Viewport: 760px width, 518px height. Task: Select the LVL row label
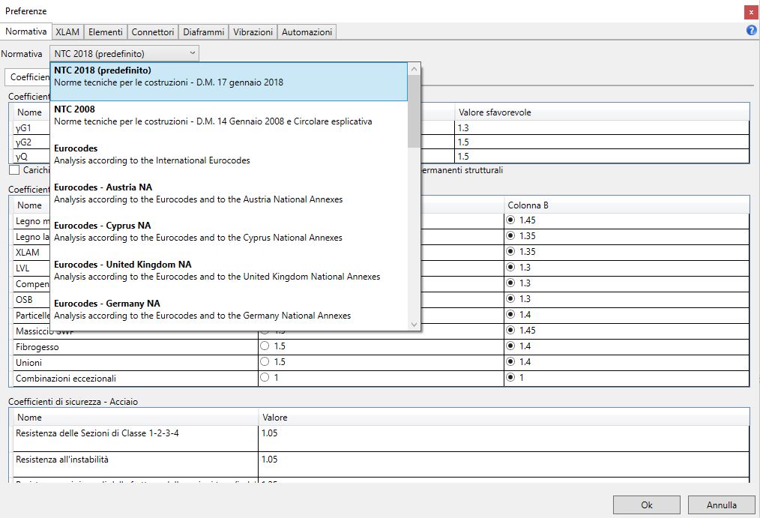tap(22, 268)
